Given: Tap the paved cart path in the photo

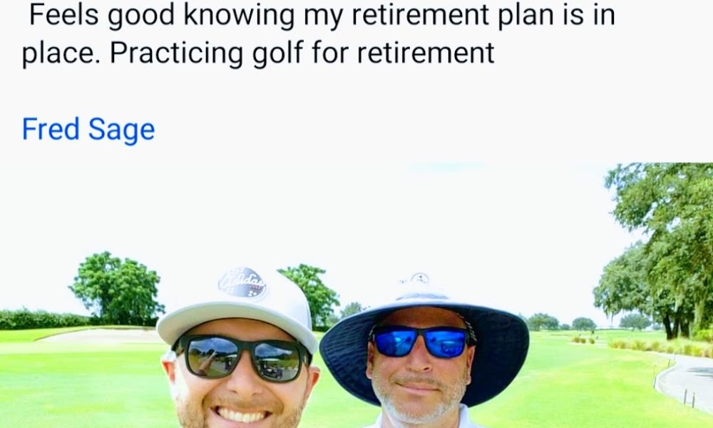Looking at the screenshot, I should (x=686, y=379).
